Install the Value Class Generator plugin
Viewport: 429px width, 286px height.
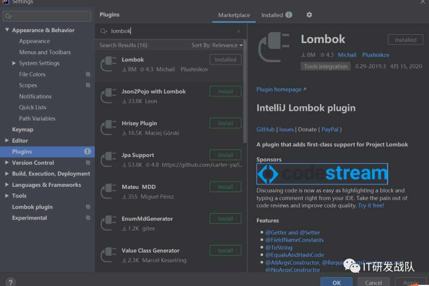pos(226,250)
